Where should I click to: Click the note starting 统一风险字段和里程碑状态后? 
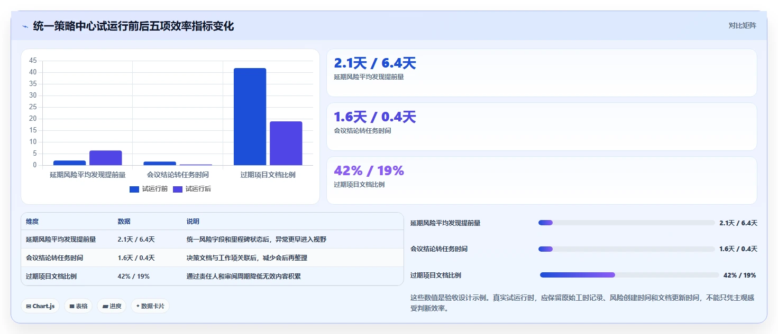257,240
